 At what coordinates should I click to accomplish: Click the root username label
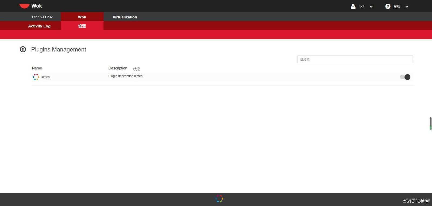pos(362,6)
